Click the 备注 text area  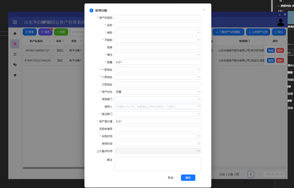[x=158, y=164]
